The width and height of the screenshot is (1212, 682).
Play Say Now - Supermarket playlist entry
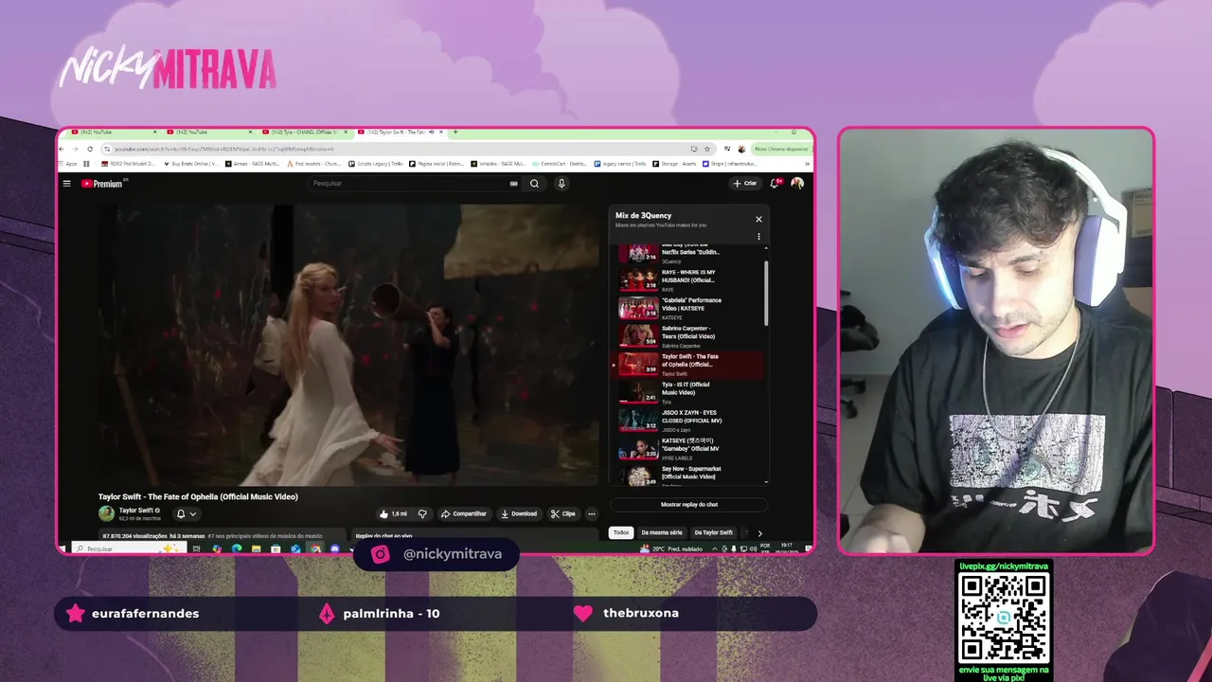click(x=688, y=474)
